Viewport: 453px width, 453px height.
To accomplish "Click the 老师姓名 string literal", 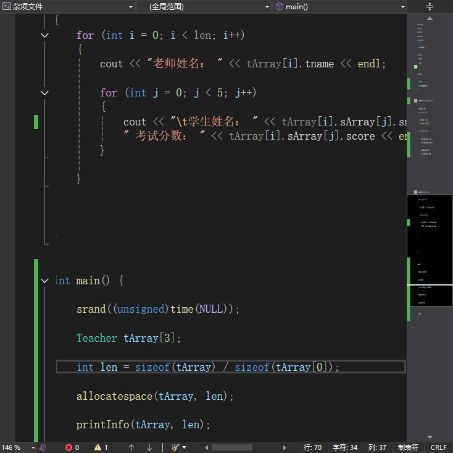I will (185, 64).
